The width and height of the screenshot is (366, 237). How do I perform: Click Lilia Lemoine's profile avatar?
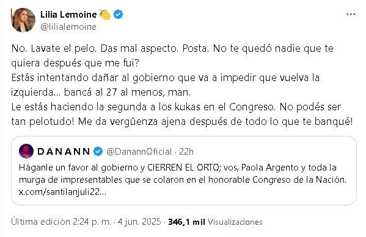click(x=23, y=20)
